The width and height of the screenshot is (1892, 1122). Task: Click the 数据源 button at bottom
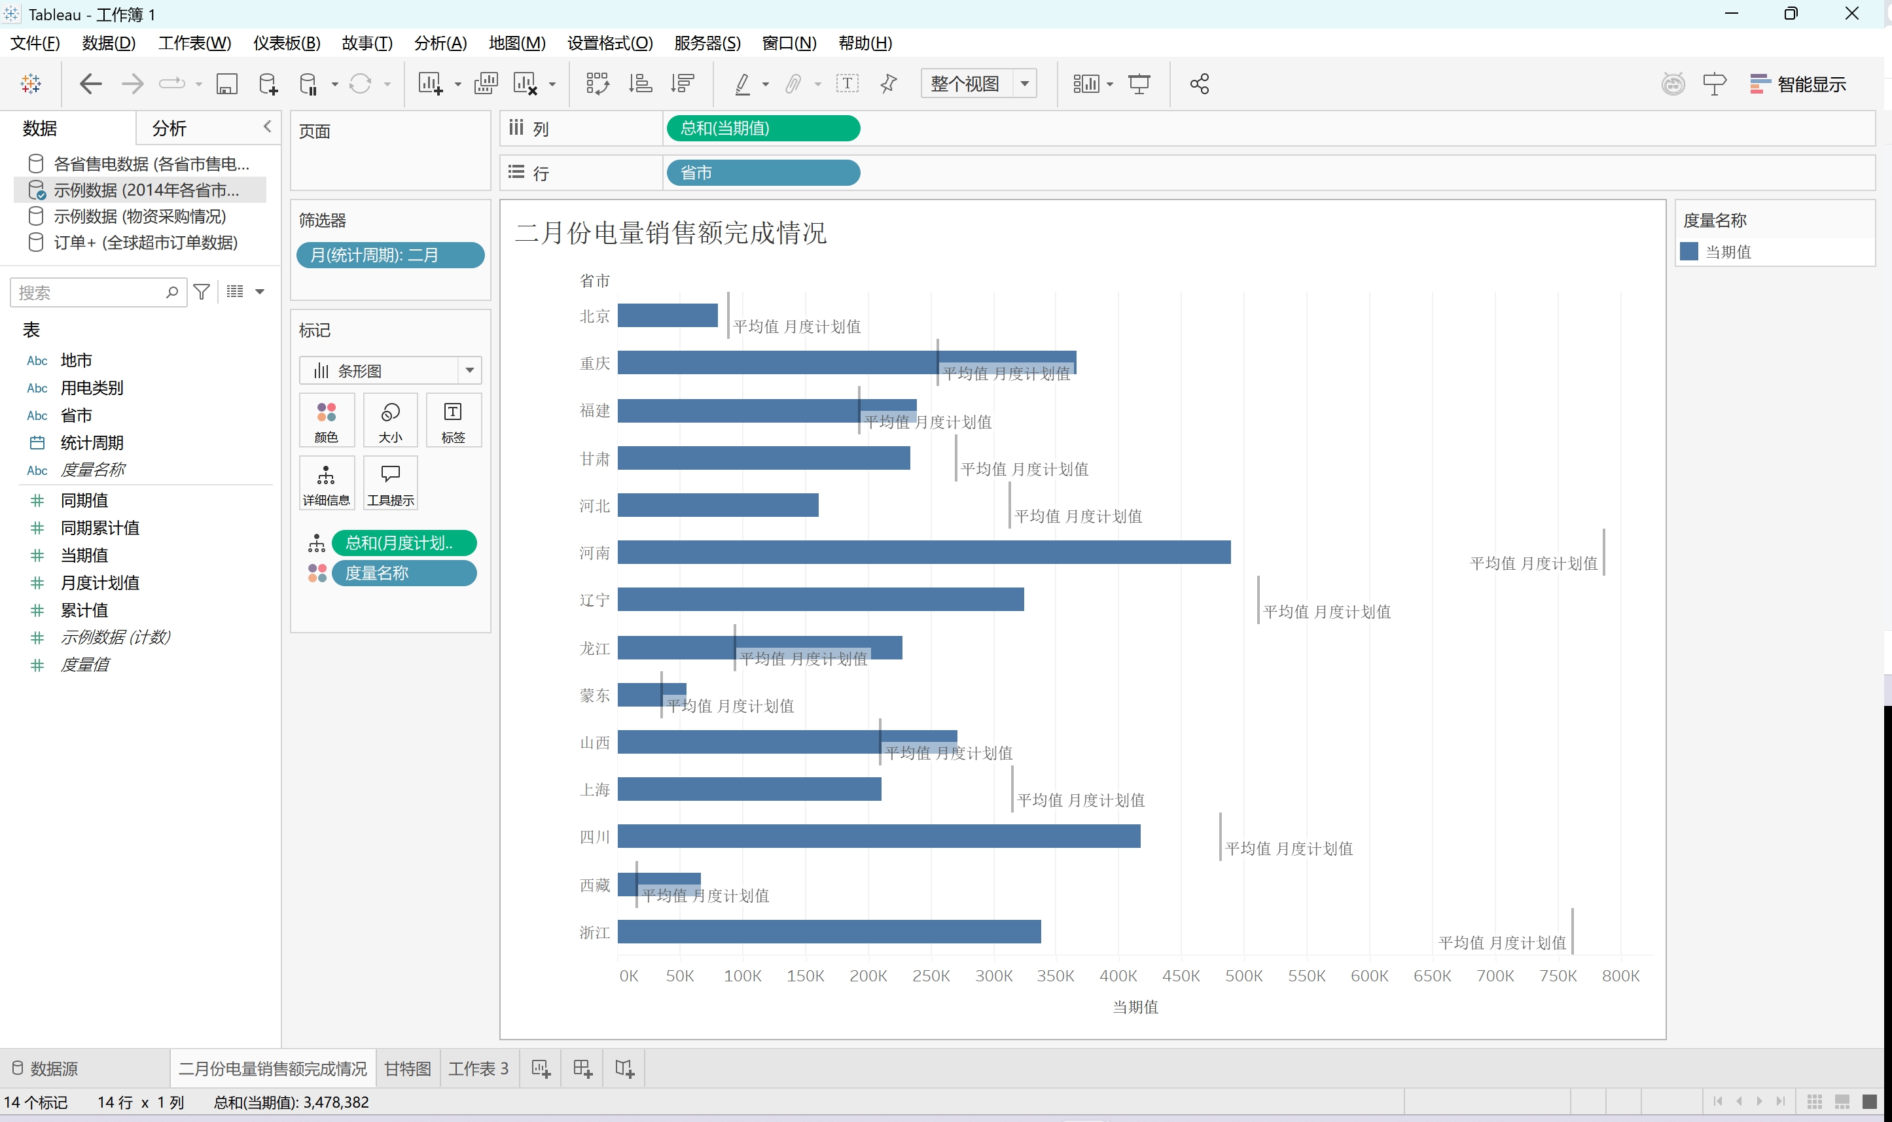tap(45, 1068)
